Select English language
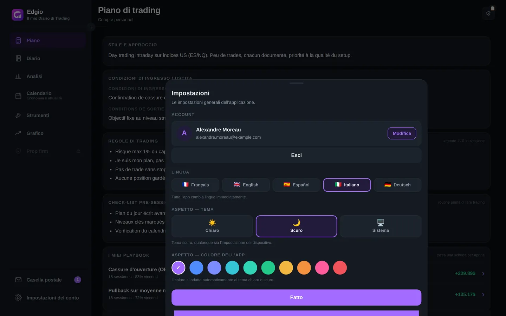The height and width of the screenshot is (316, 506). 246,185
